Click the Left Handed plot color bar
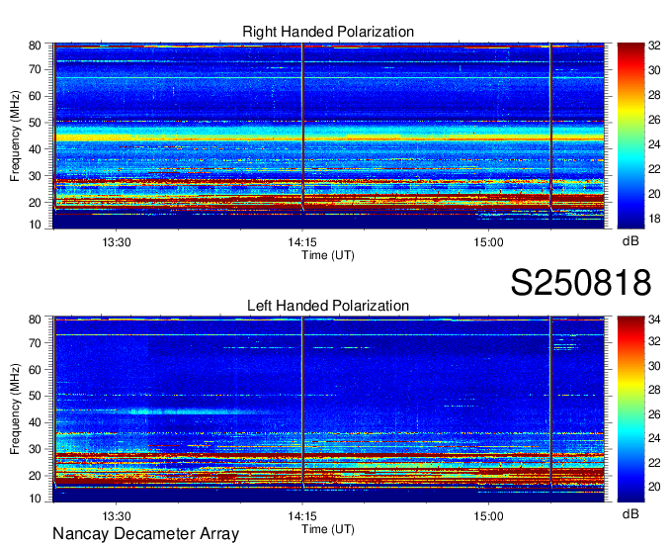This screenshot has height=546, width=672. (630, 409)
